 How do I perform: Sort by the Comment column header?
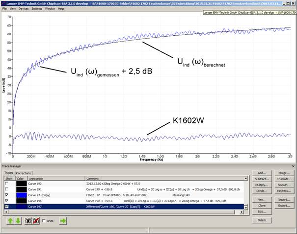pyautogui.click(x=164, y=179)
